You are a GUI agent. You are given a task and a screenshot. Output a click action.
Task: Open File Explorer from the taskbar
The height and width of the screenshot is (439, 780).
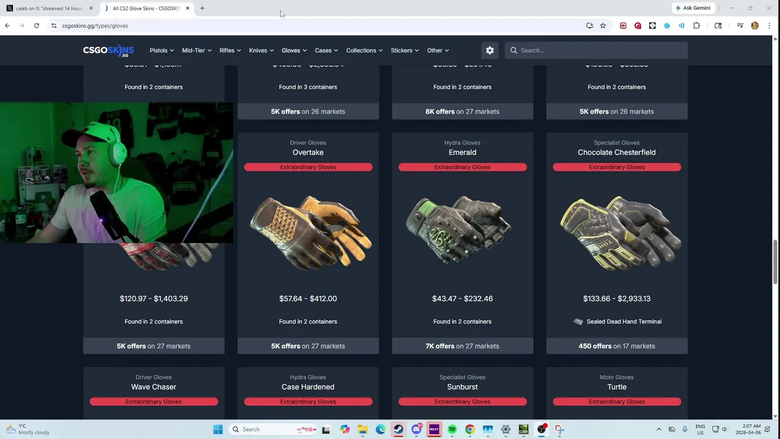[x=363, y=429]
